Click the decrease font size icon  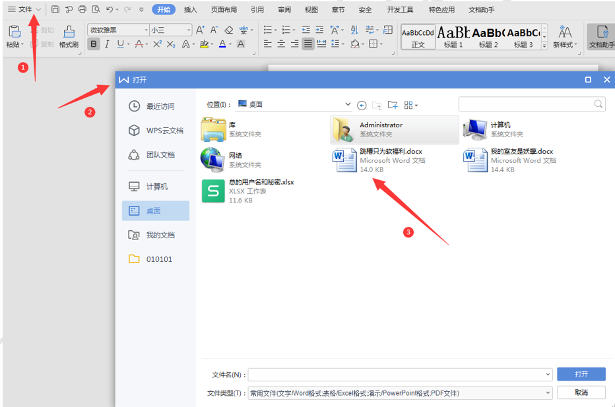[x=214, y=30]
